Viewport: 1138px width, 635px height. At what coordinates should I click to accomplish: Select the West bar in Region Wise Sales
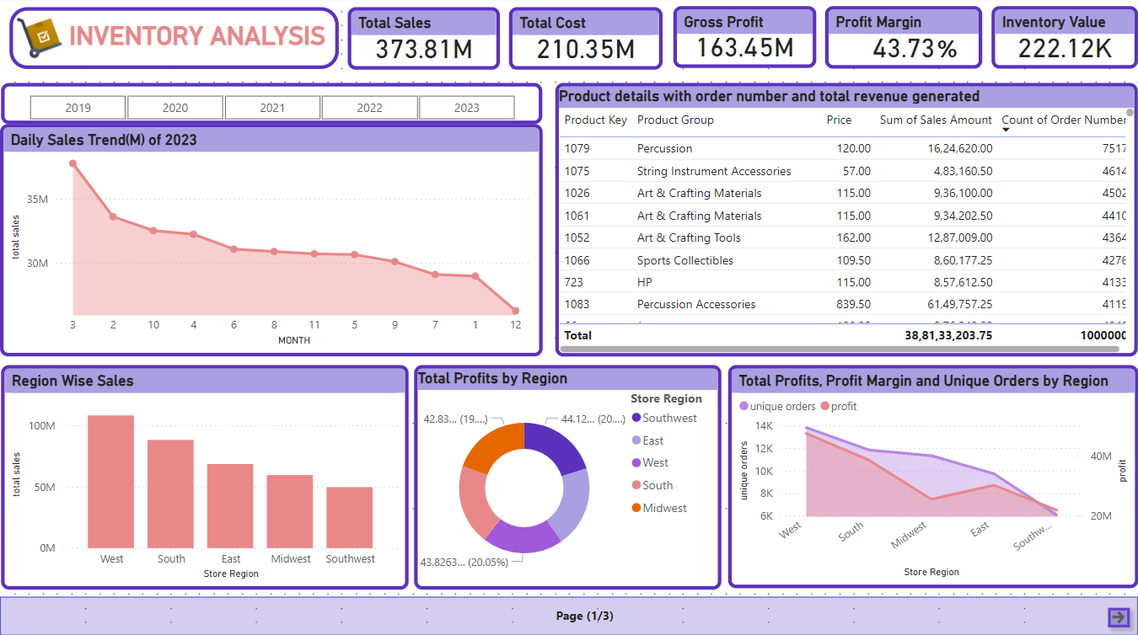[111, 480]
